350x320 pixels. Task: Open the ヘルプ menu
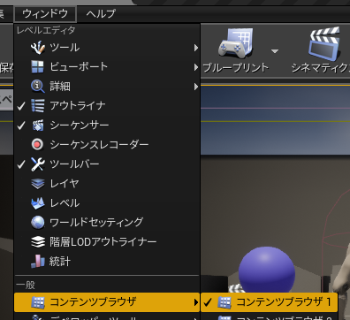point(101,13)
